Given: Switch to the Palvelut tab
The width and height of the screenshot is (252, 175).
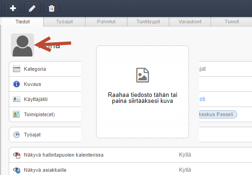Looking at the screenshot, I should (x=106, y=22).
